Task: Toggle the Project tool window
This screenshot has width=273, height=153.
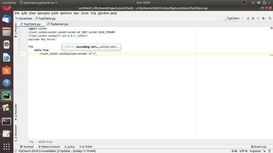Action: [x=16, y=30]
